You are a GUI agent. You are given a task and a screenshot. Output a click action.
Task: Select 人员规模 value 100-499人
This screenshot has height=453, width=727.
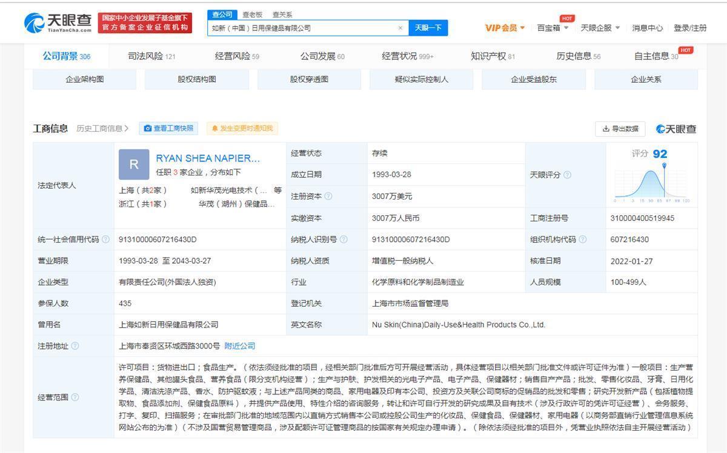(628, 282)
